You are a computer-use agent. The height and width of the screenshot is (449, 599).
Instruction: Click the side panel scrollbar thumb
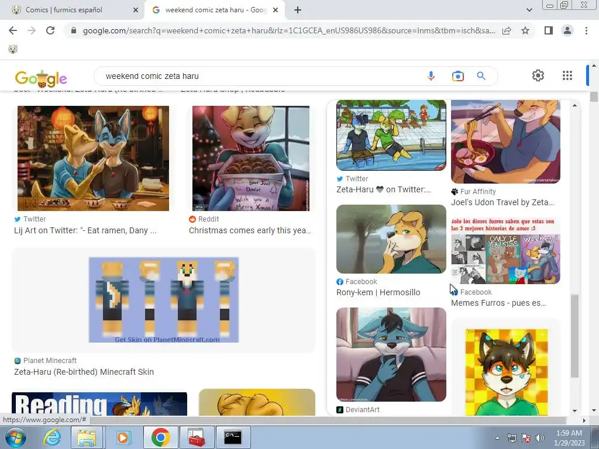[x=575, y=336]
